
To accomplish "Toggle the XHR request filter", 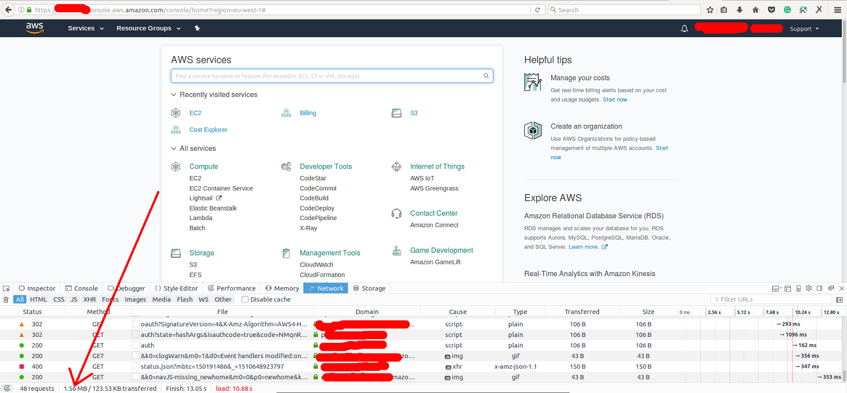I will 90,299.
